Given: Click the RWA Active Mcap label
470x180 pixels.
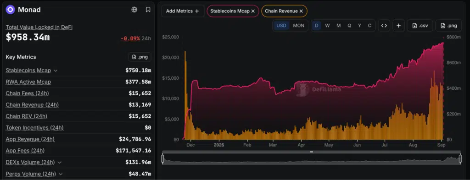Looking at the screenshot, I should (28, 82).
